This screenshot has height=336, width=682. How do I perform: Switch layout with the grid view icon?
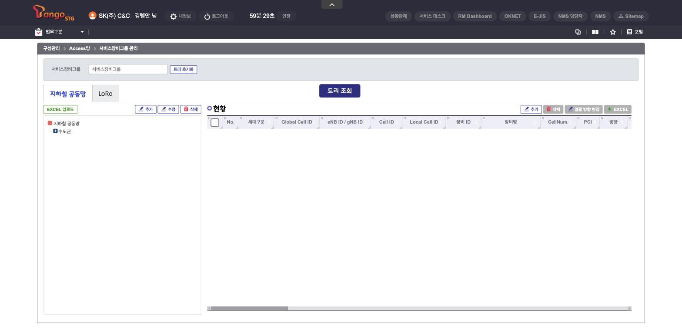click(x=595, y=32)
